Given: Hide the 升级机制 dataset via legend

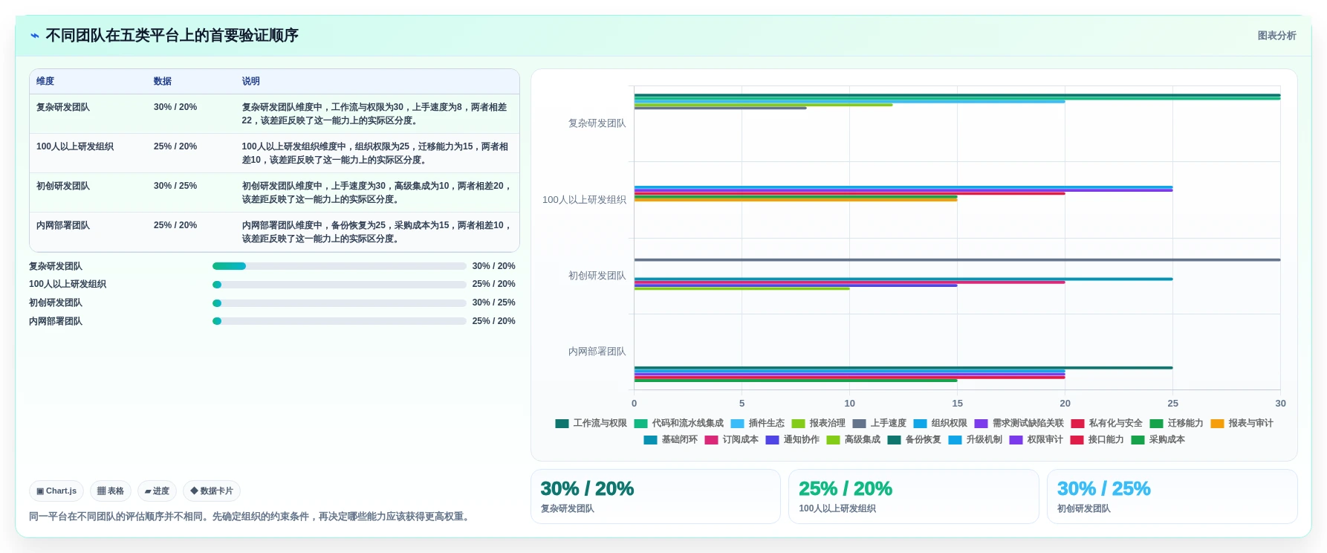Looking at the screenshot, I should pos(976,439).
